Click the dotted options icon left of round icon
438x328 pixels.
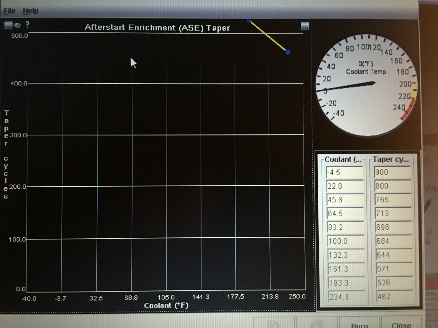coord(8,25)
